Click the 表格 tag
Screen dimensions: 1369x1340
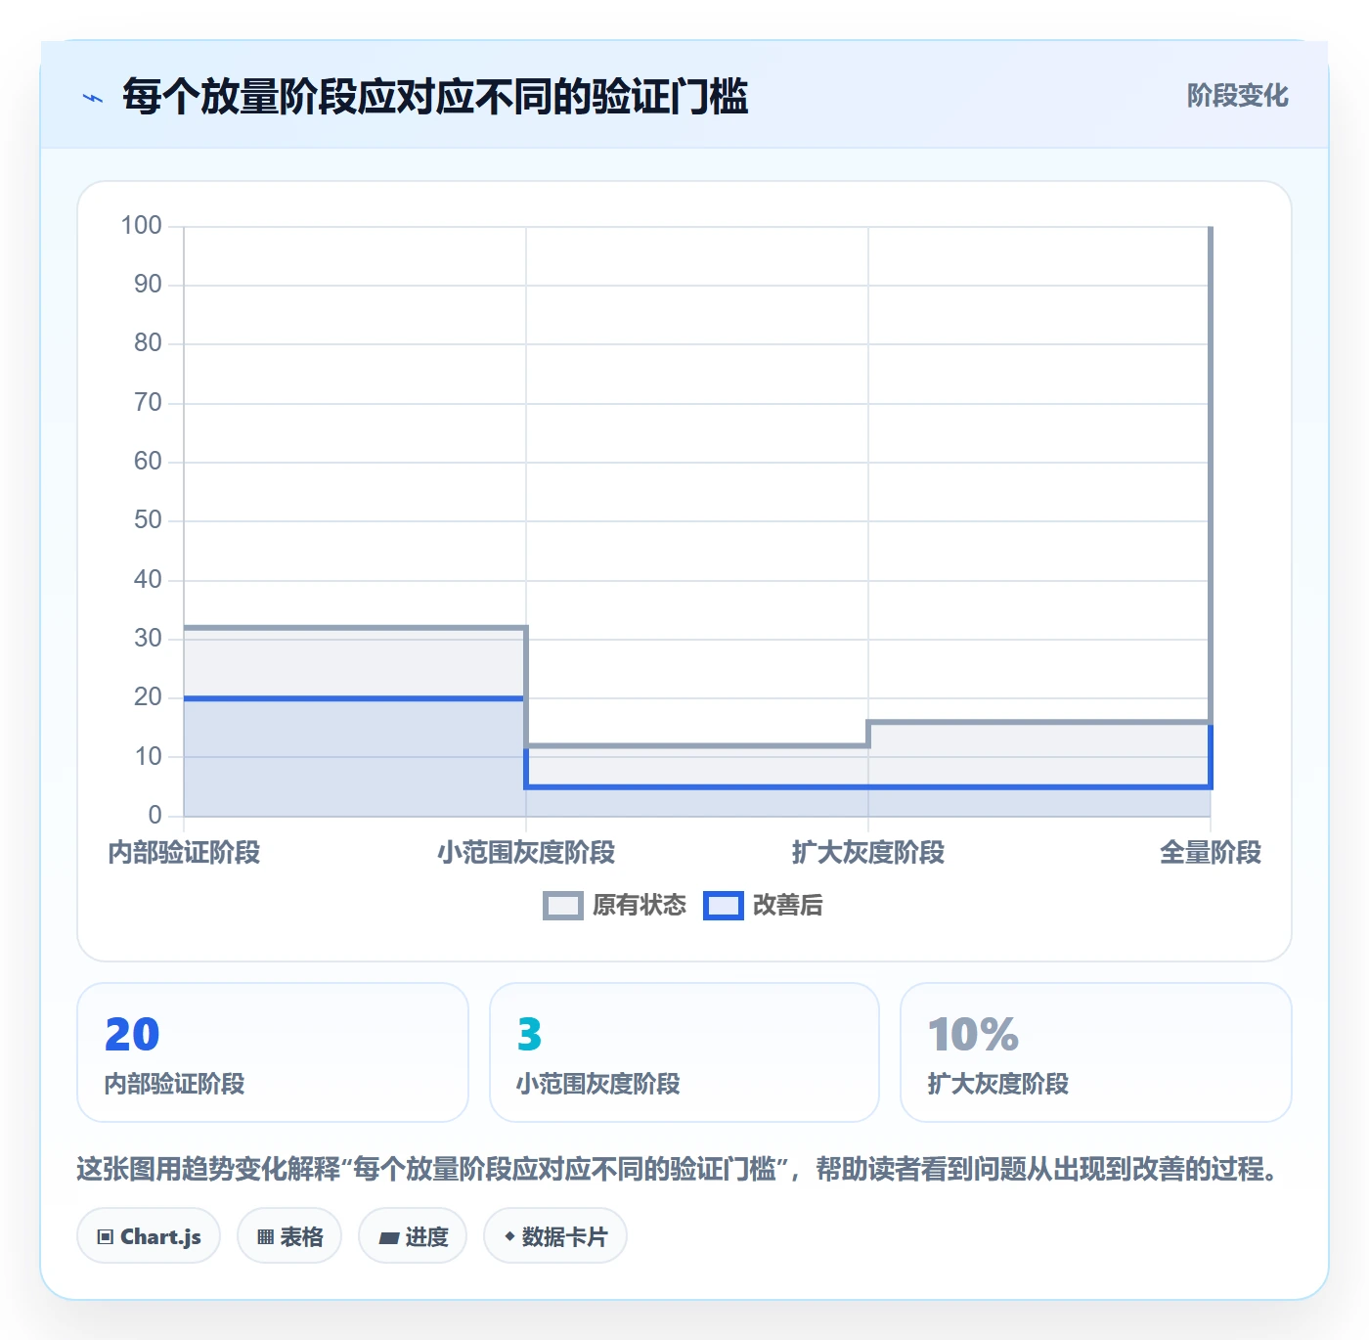(289, 1236)
